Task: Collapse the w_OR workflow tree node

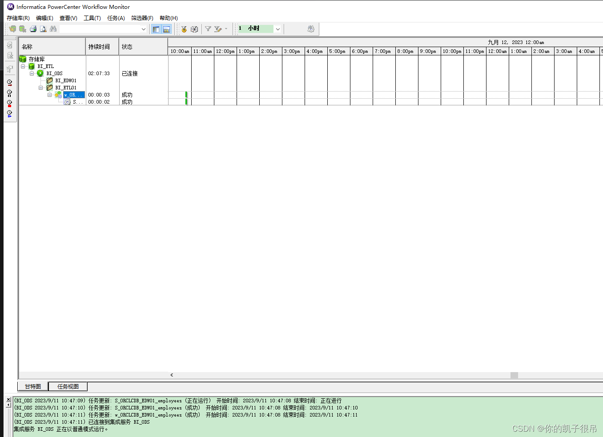Action: point(50,94)
